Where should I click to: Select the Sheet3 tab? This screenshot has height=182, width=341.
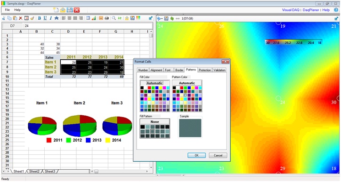50,171
